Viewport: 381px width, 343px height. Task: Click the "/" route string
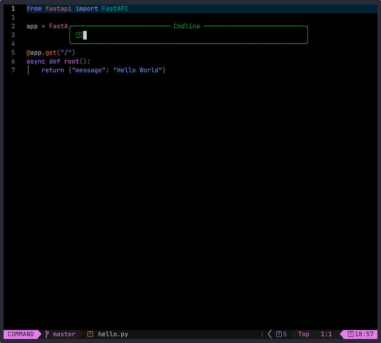tap(66, 53)
